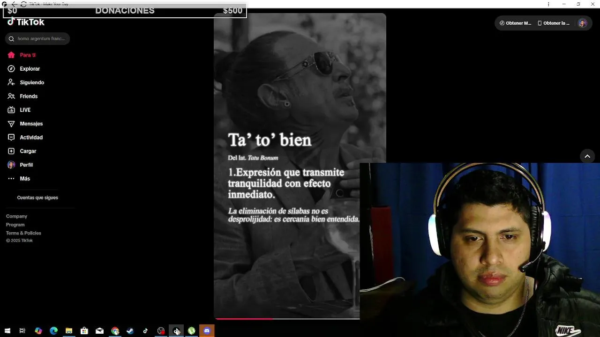Click the scroll-up chevron button
Screen dimensions: 600x337
pos(587,156)
